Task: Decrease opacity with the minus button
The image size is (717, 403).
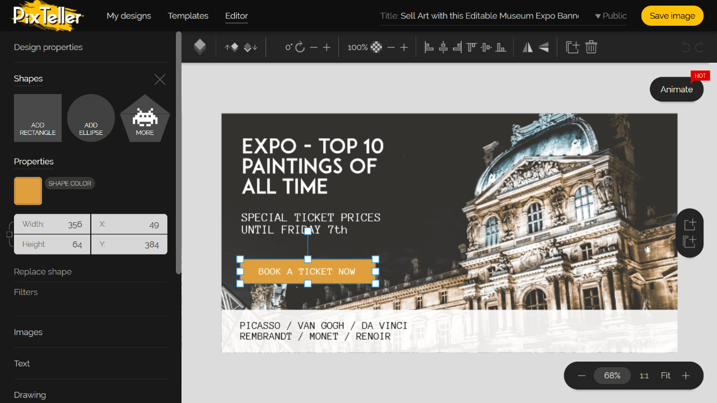Action: coord(391,47)
